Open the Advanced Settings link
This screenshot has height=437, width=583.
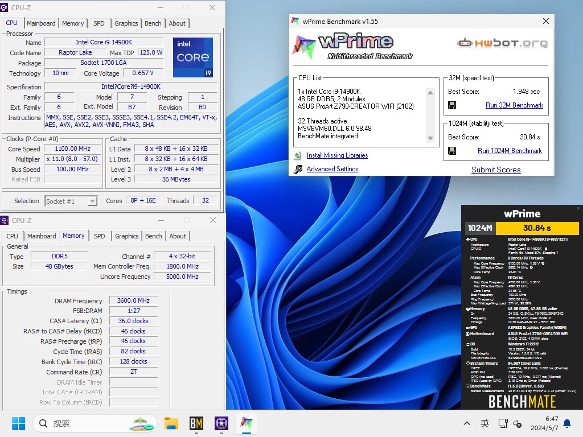point(332,168)
